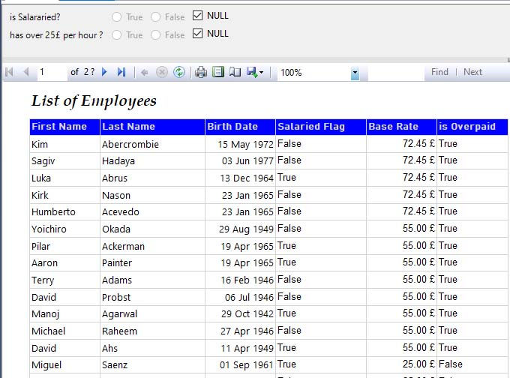Select False for has over 25£ per hour
The width and height of the screenshot is (510, 378).
(x=155, y=34)
